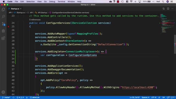Open the Help menu

[x=79, y=1]
